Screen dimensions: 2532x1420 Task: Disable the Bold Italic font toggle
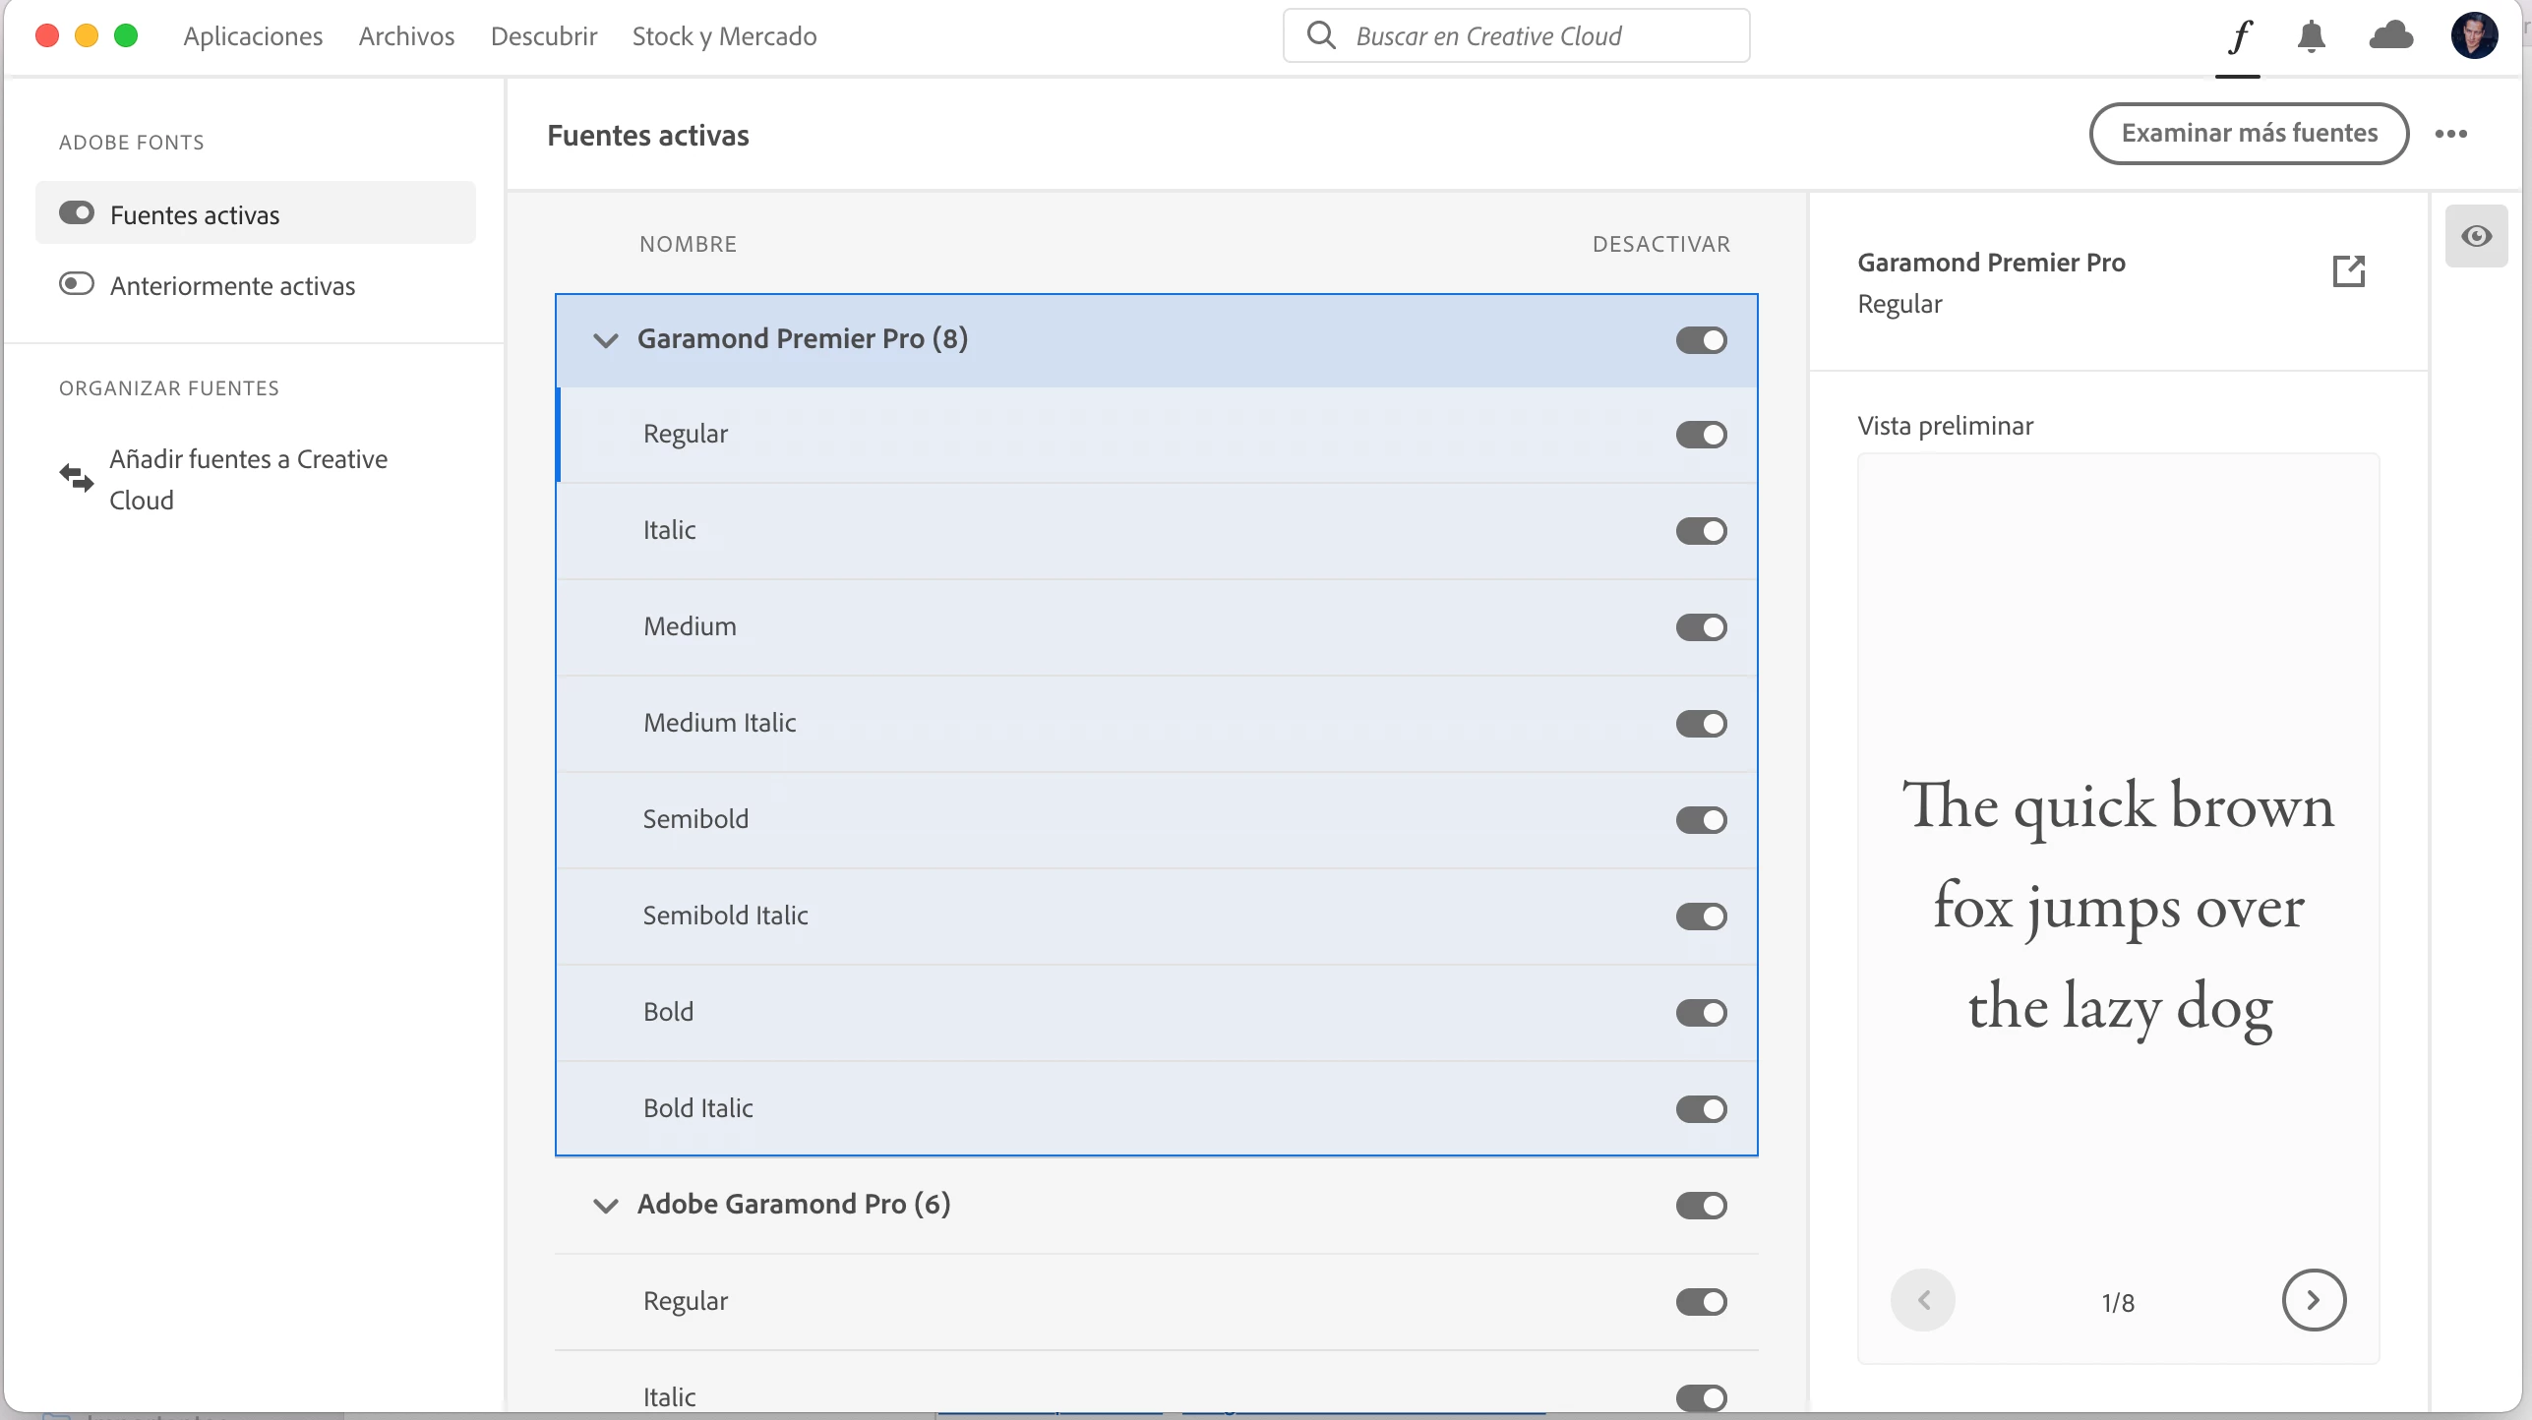[1701, 1109]
